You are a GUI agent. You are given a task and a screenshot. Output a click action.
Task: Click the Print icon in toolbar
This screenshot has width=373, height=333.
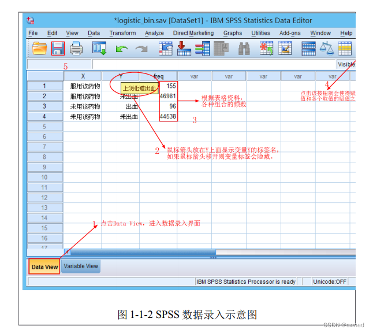(76, 49)
